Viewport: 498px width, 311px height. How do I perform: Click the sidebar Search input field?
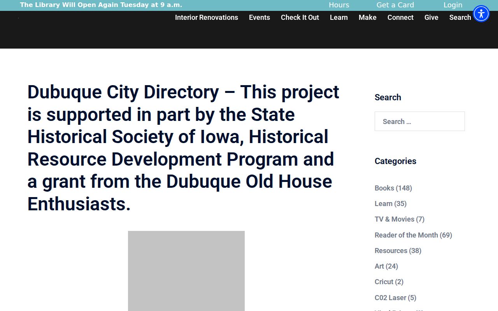click(x=420, y=121)
